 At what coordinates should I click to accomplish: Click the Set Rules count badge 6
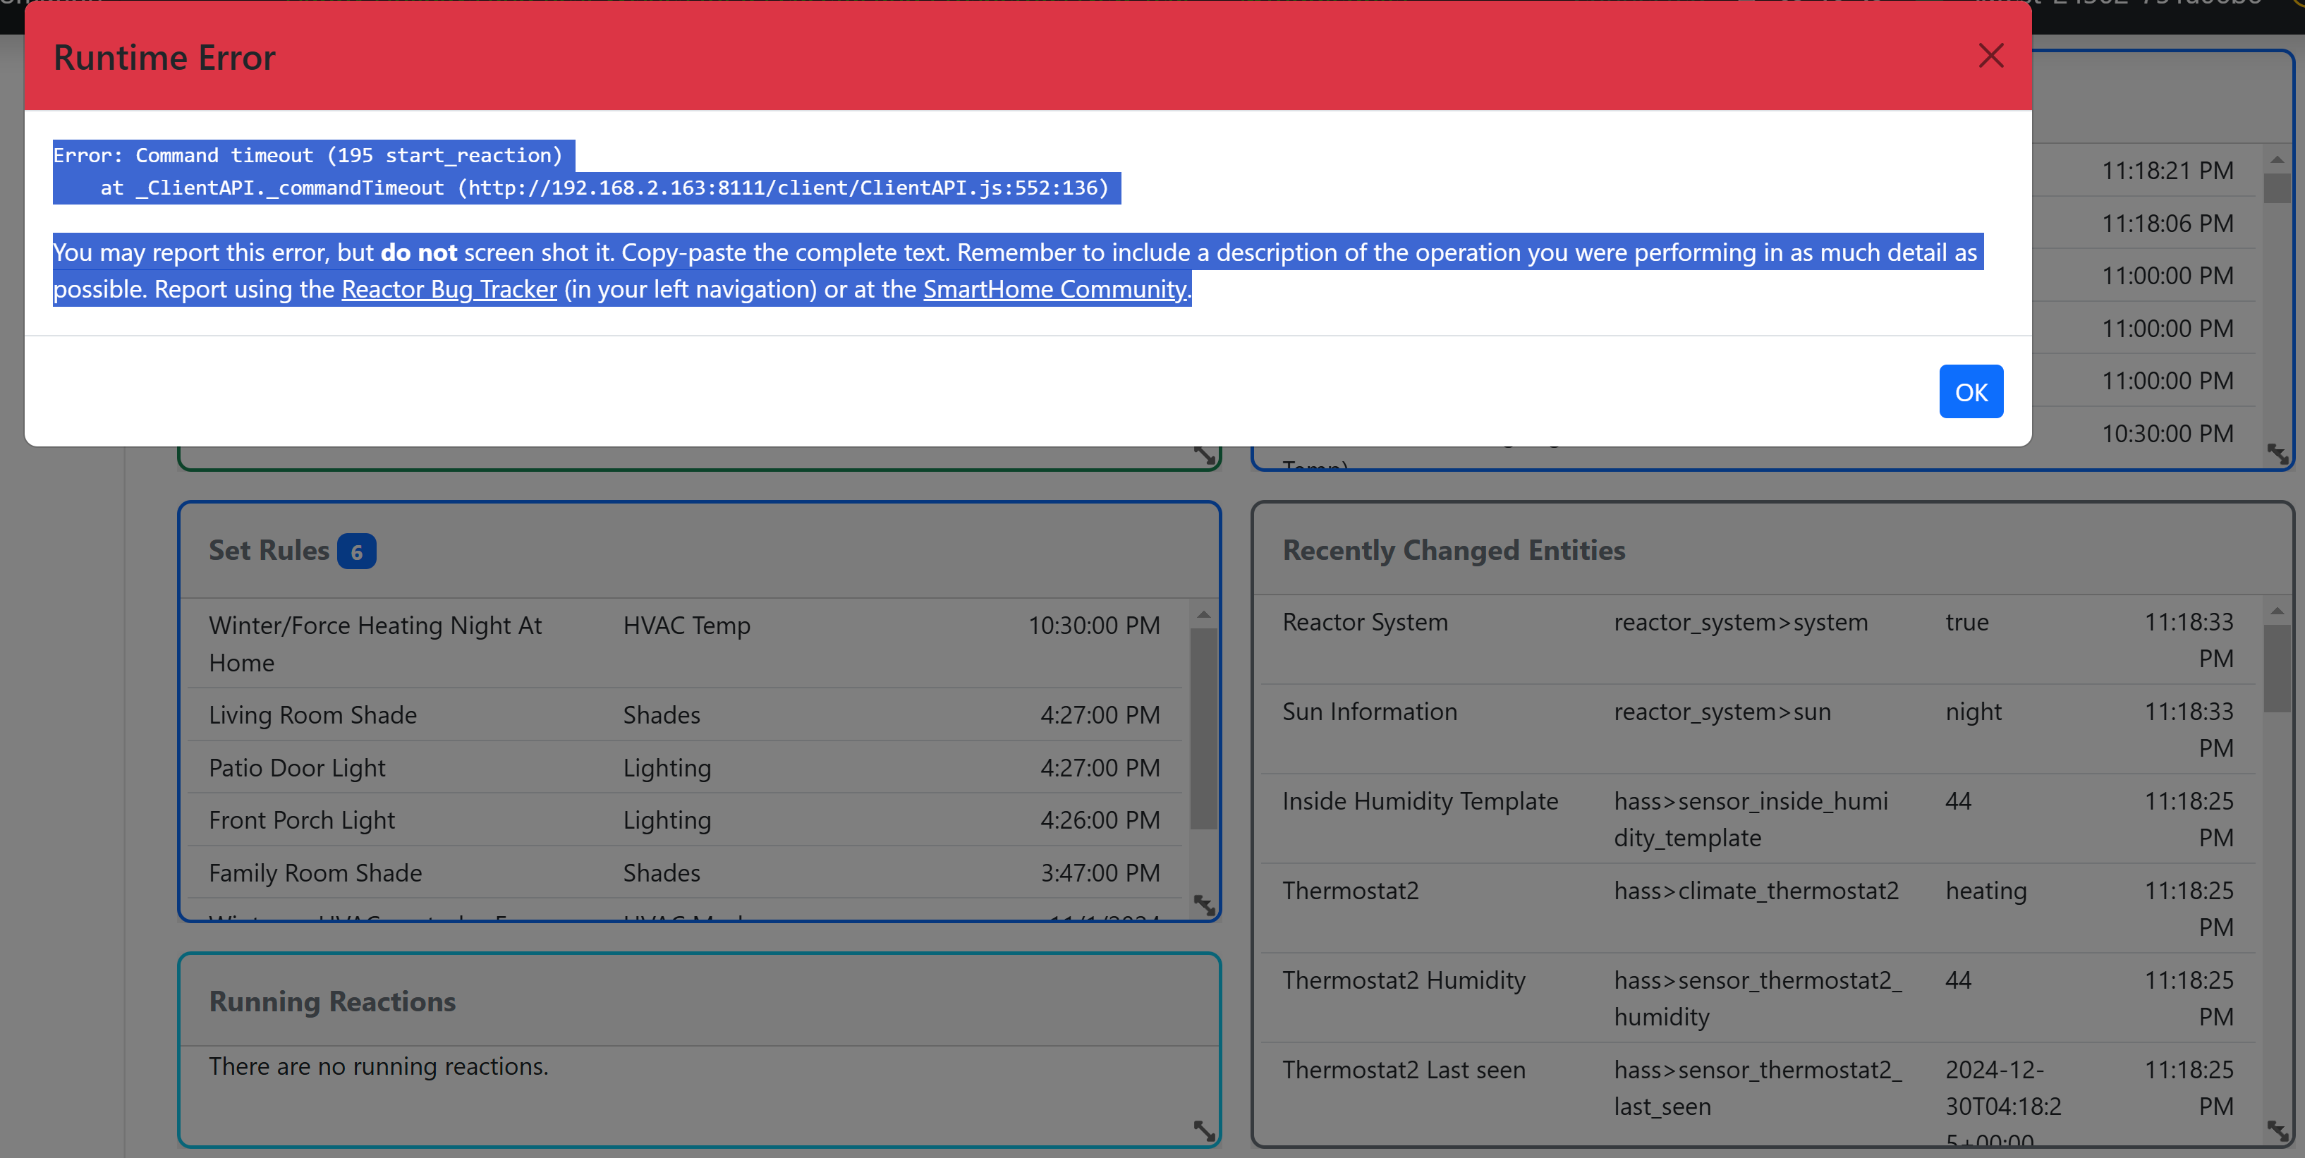pyautogui.click(x=356, y=551)
